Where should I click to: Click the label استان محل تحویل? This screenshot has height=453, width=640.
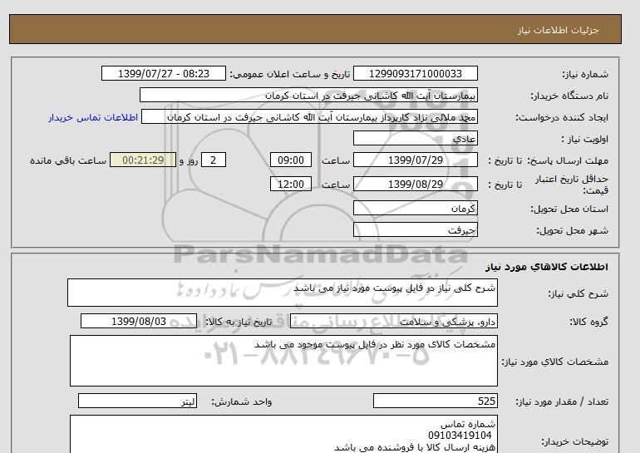(x=569, y=209)
